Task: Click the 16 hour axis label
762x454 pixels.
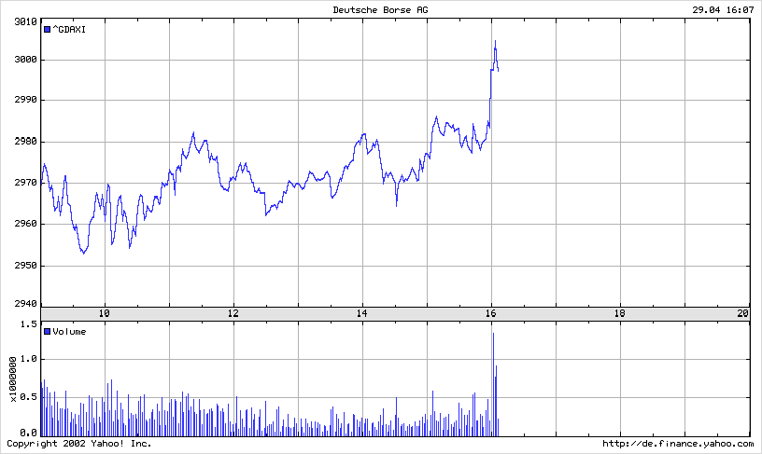Action: coord(491,313)
